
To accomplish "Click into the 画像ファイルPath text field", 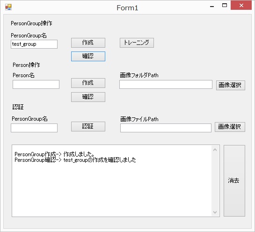I will pos(166,128).
